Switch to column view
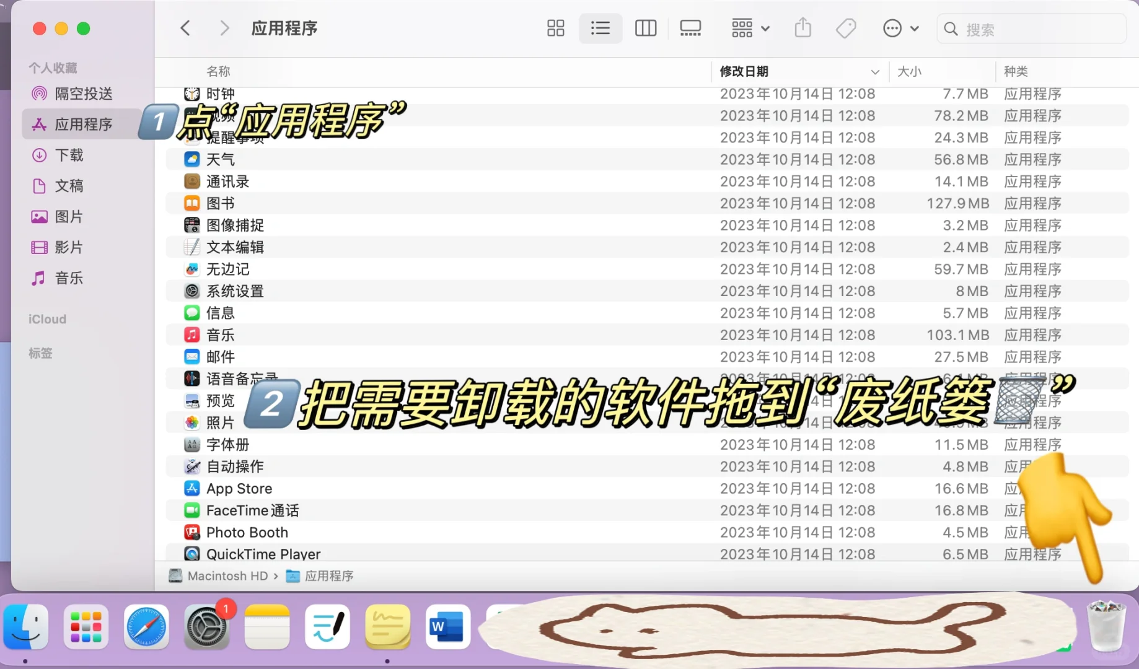This screenshot has height=669, width=1139. [x=645, y=28]
